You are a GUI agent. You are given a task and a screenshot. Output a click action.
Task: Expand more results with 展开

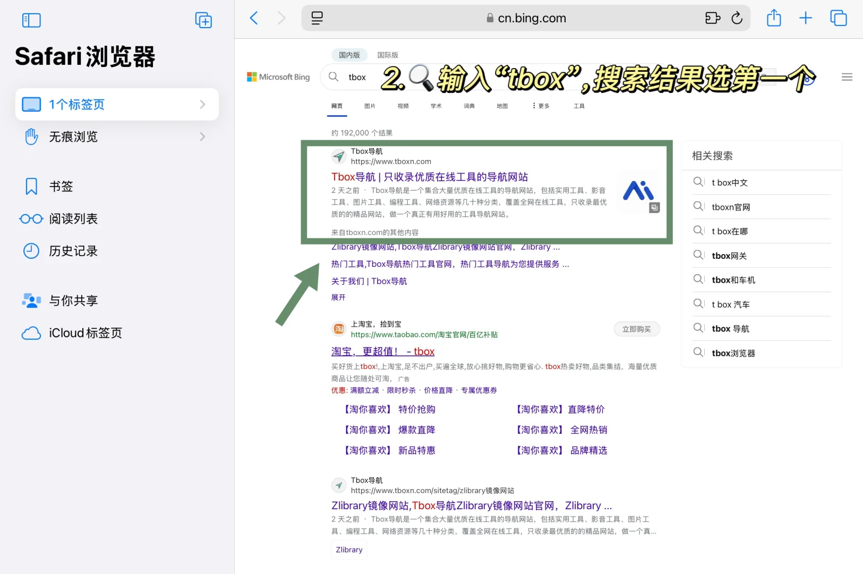(338, 297)
